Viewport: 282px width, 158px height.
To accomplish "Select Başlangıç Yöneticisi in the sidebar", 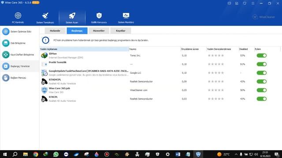I will click(19, 66).
